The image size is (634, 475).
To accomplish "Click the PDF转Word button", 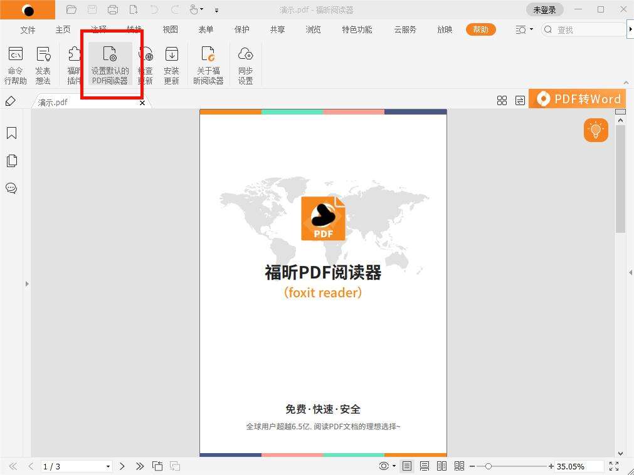I will click(577, 98).
